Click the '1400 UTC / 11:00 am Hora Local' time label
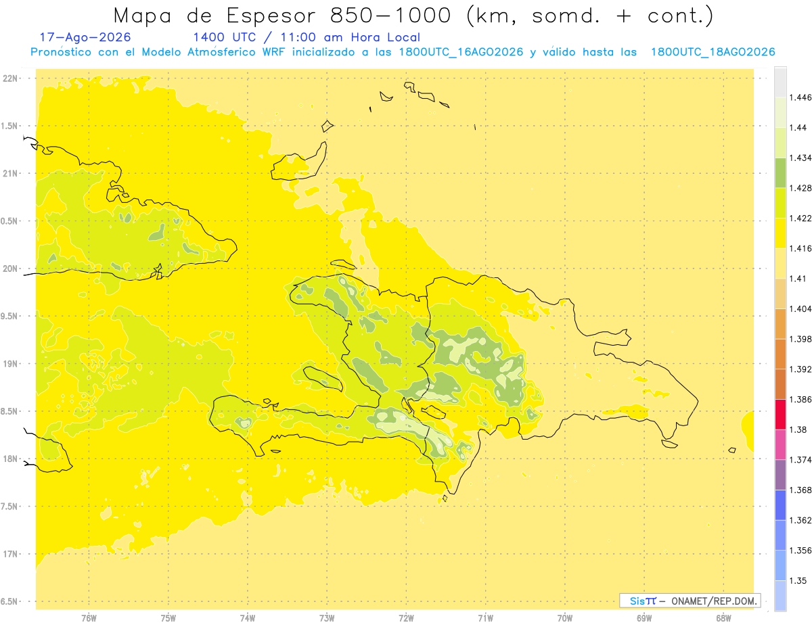The height and width of the screenshot is (627, 812). tap(307, 38)
